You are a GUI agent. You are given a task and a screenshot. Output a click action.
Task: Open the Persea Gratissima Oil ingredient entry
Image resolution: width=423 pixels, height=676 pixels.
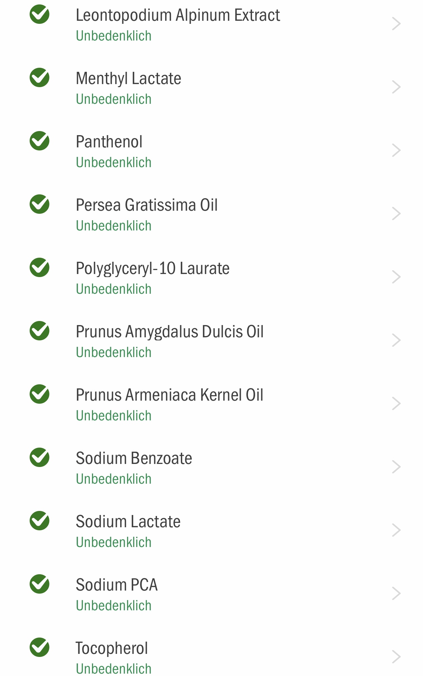coord(211,214)
